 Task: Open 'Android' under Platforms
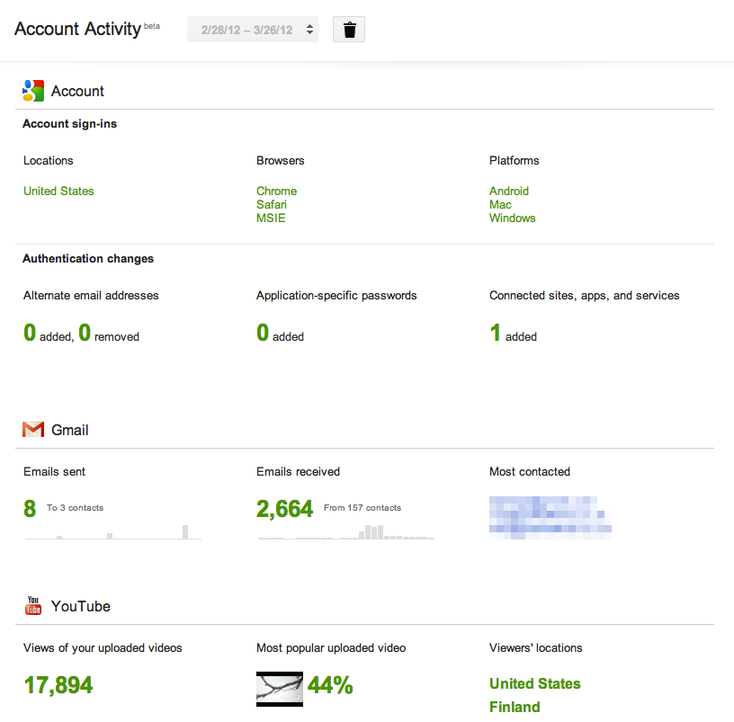pos(509,191)
